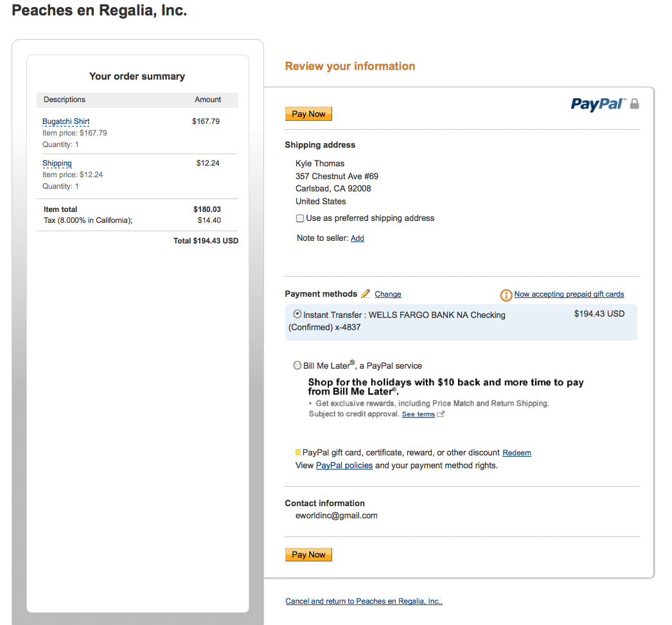672x625 pixels.
Task: Add a note to seller
Action: (357, 238)
